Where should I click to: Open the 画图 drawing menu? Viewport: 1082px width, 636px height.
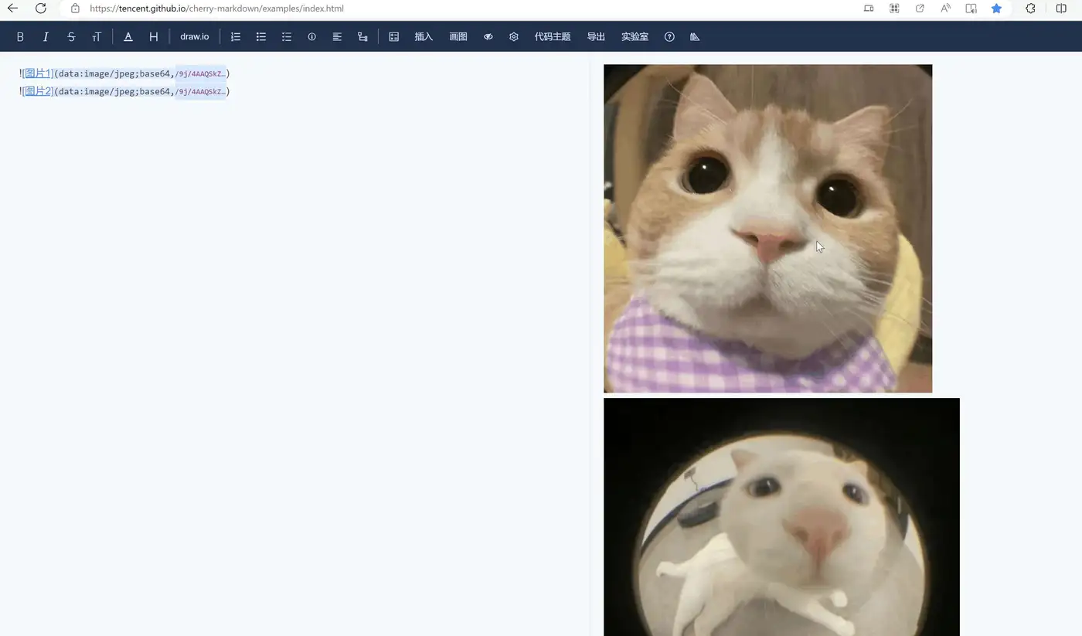pyautogui.click(x=458, y=37)
